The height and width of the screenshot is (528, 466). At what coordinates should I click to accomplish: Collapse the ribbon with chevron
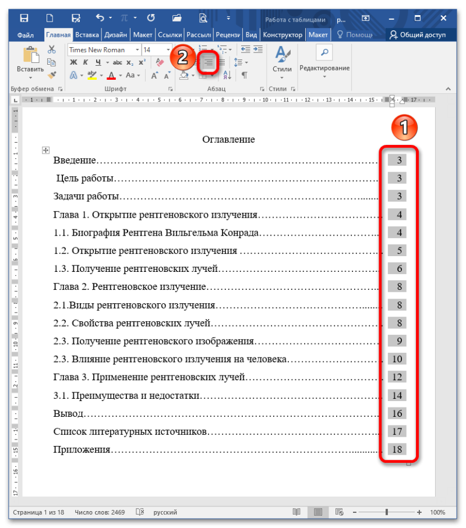[448, 89]
